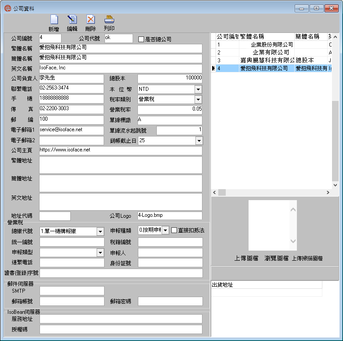Select company row 1 企業股份有限公司
Image resolution: width=343 pixels, height=341 pixels.
[271, 45]
